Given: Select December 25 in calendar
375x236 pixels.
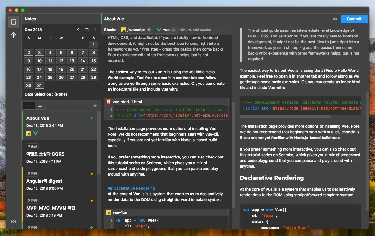Looking at the screenshot, I should pos(50,77).
